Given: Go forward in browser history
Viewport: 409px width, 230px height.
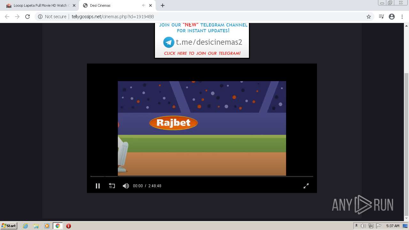Looking at the screenshot, I should [17, 17].
